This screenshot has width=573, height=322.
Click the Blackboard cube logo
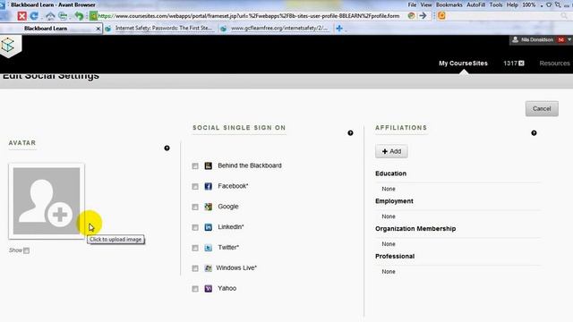pyautogui.click(x=8, y=46)
